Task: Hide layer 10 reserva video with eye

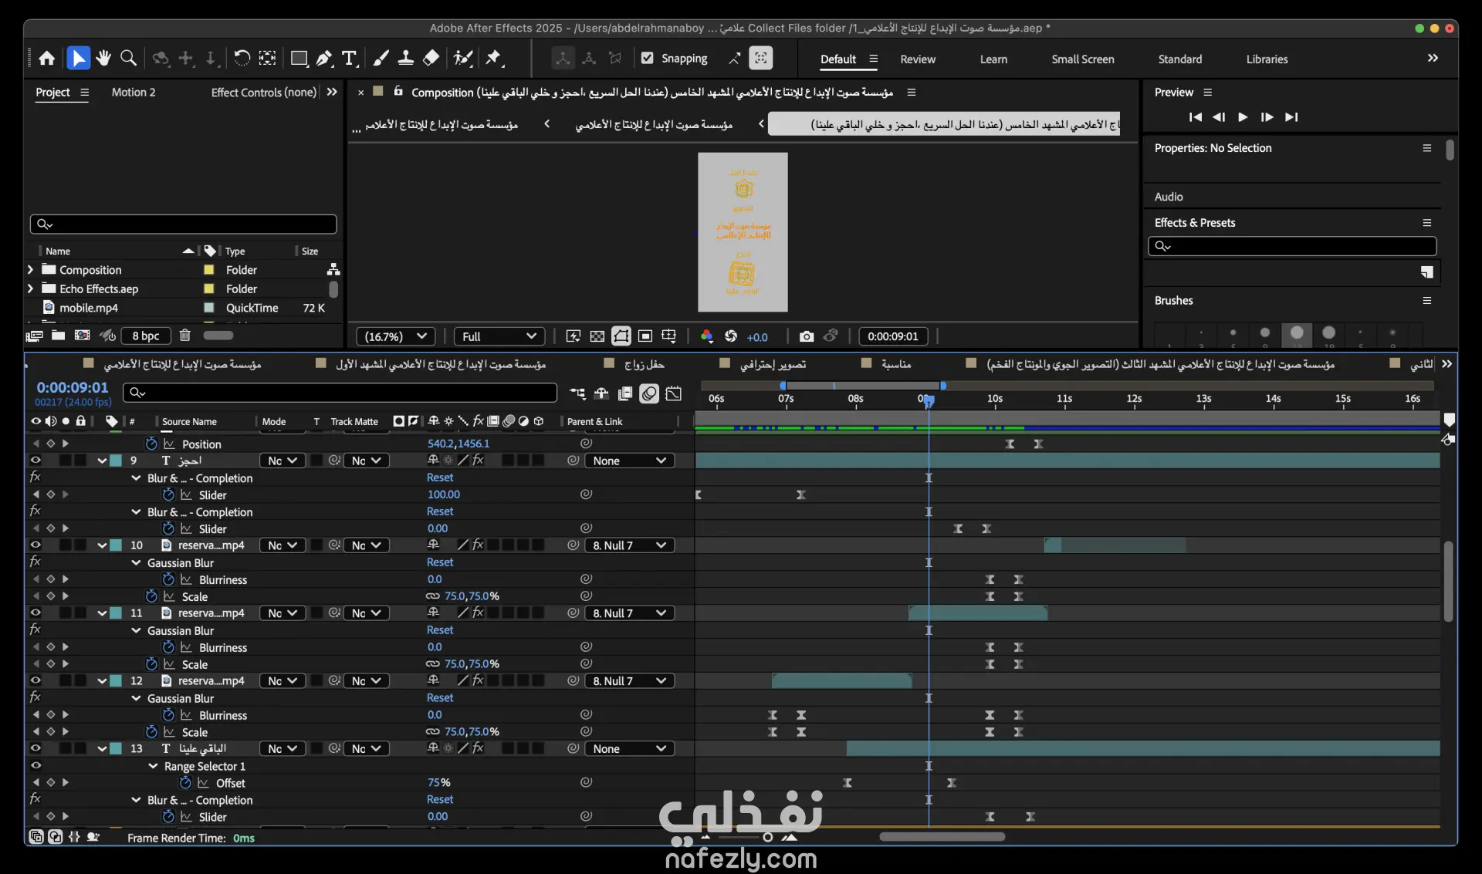Action: point(36,545)
